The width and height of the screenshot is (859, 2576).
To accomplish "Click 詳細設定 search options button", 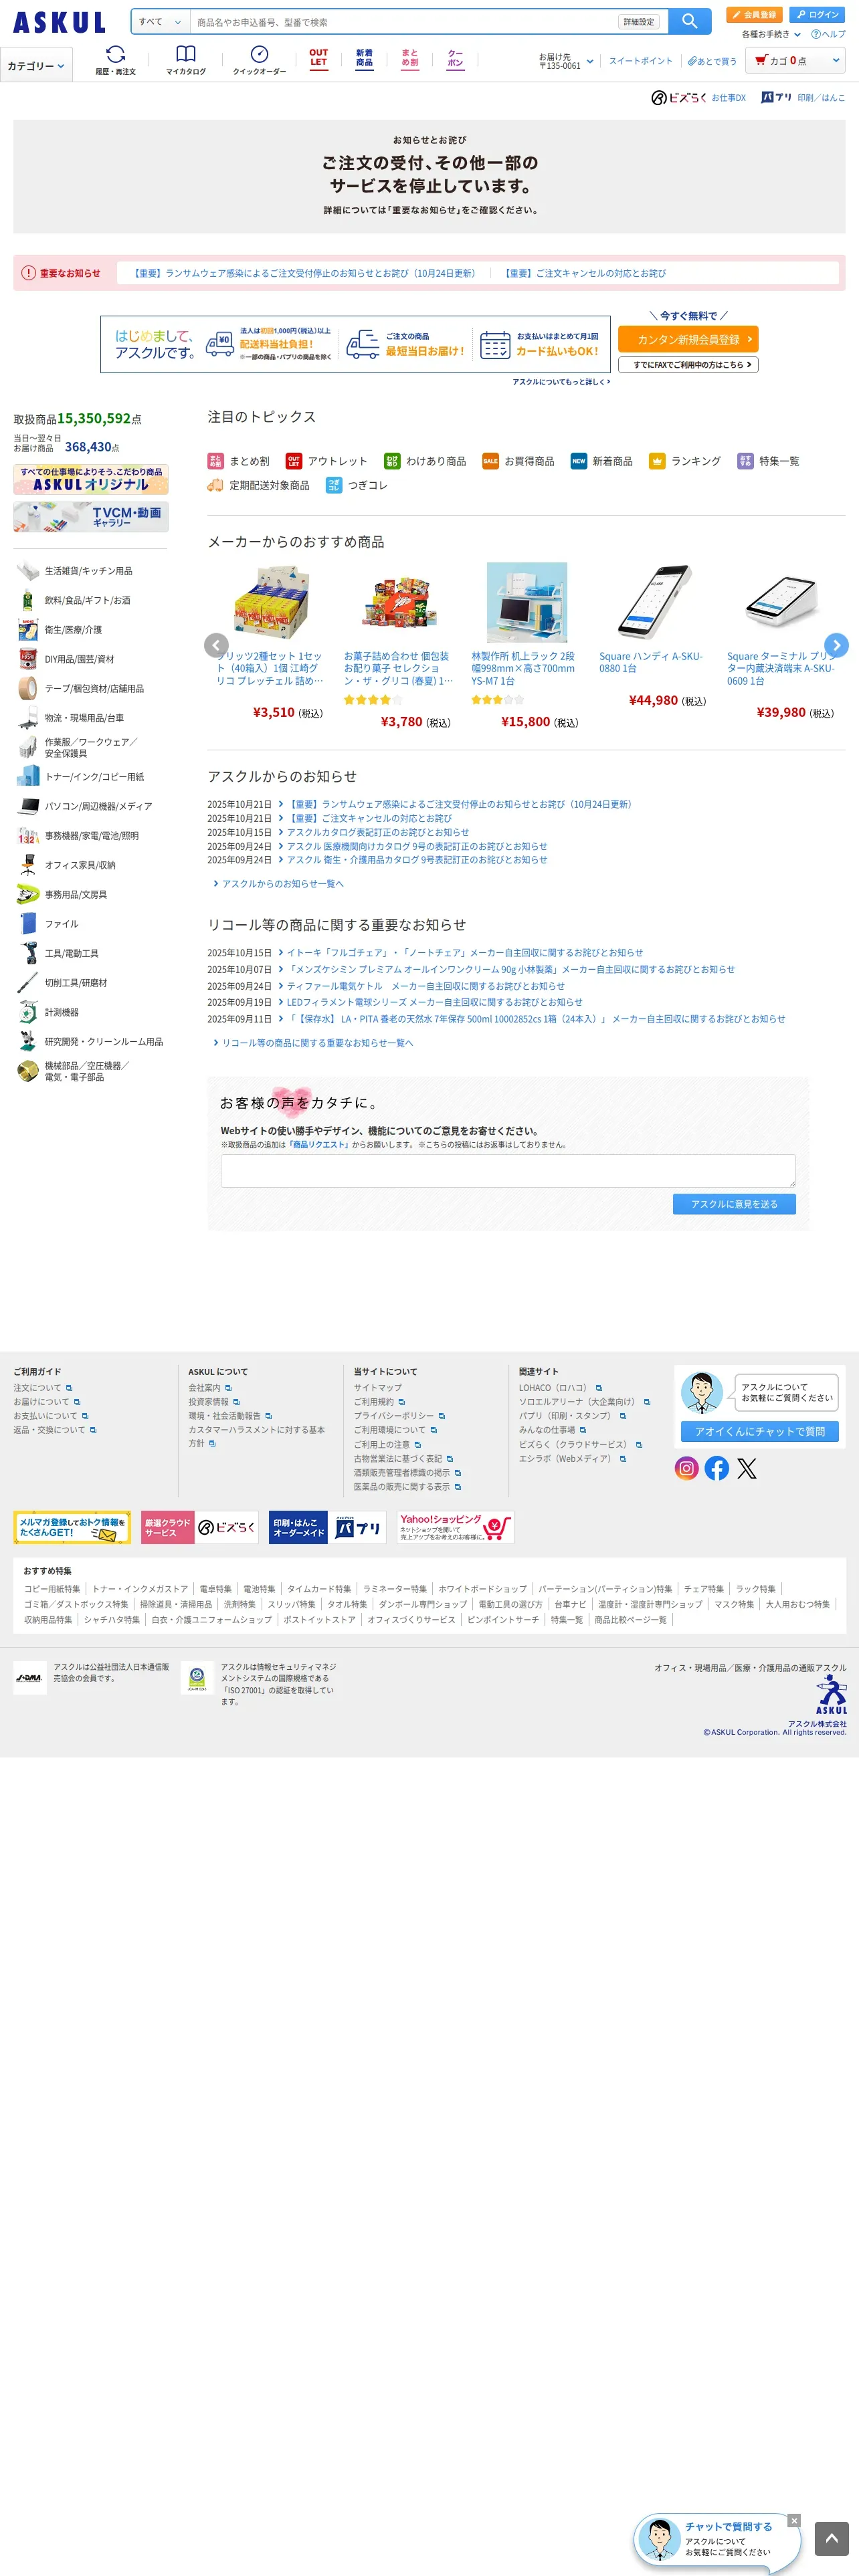I will pos(639,22).
